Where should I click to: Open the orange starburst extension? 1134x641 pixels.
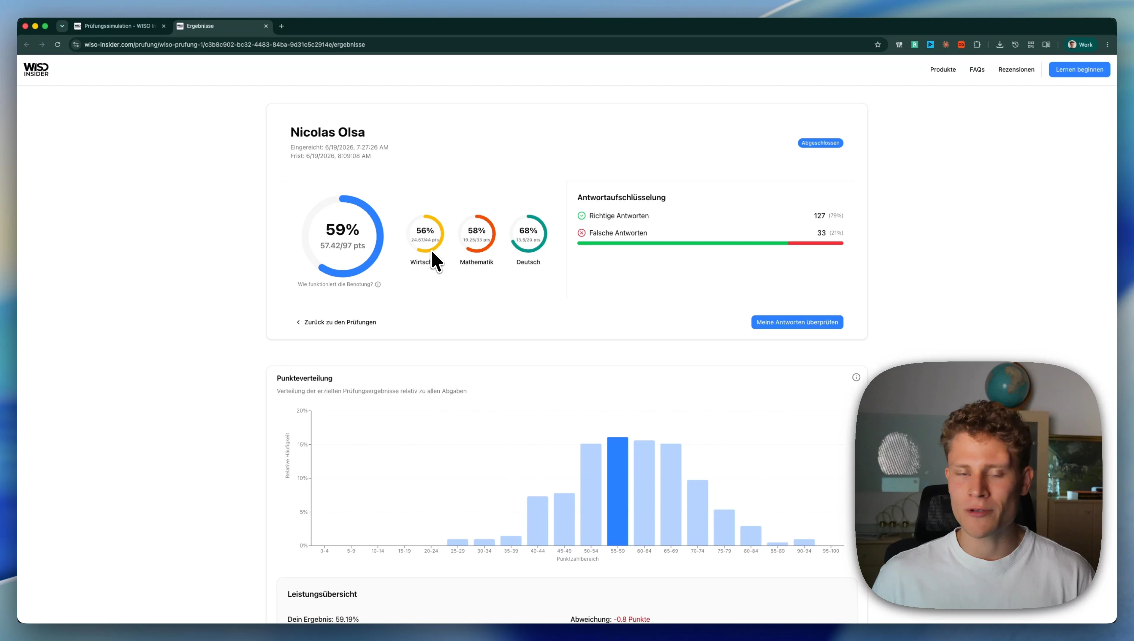click(x=945, y=45)
